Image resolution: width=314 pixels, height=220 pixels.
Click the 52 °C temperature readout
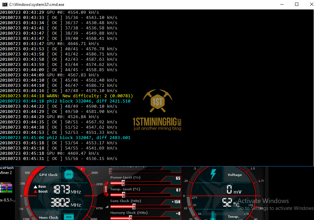coord(231,203)
